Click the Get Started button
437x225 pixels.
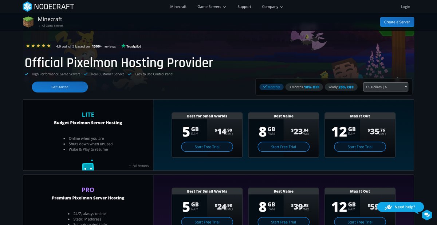[x=60, y=87]
